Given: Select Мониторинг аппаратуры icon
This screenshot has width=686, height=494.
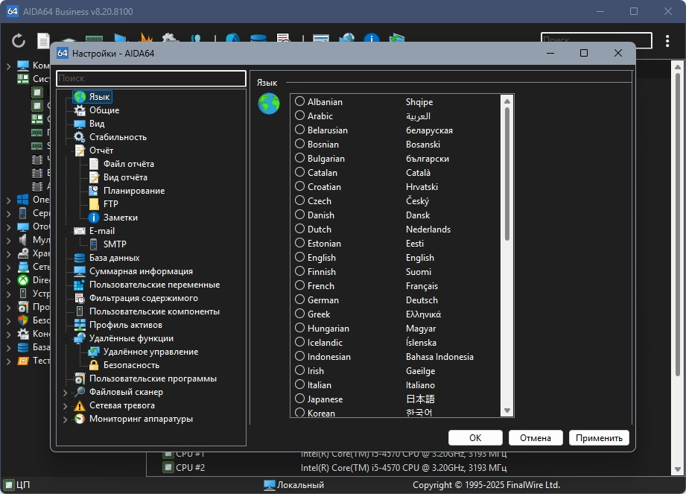Looking at the screenshot, I should [80, 419].
